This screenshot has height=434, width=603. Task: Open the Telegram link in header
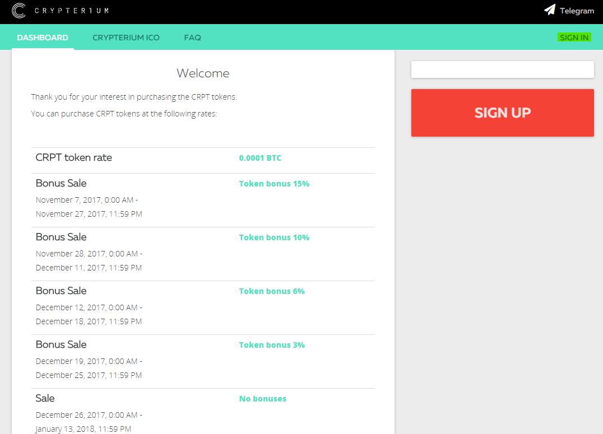(x=569, y=11)
